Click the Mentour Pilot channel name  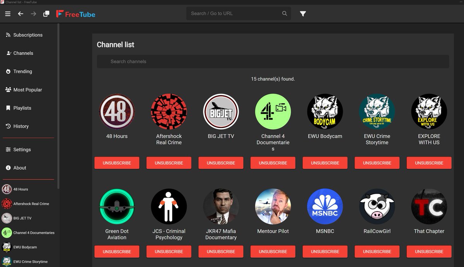273,231
